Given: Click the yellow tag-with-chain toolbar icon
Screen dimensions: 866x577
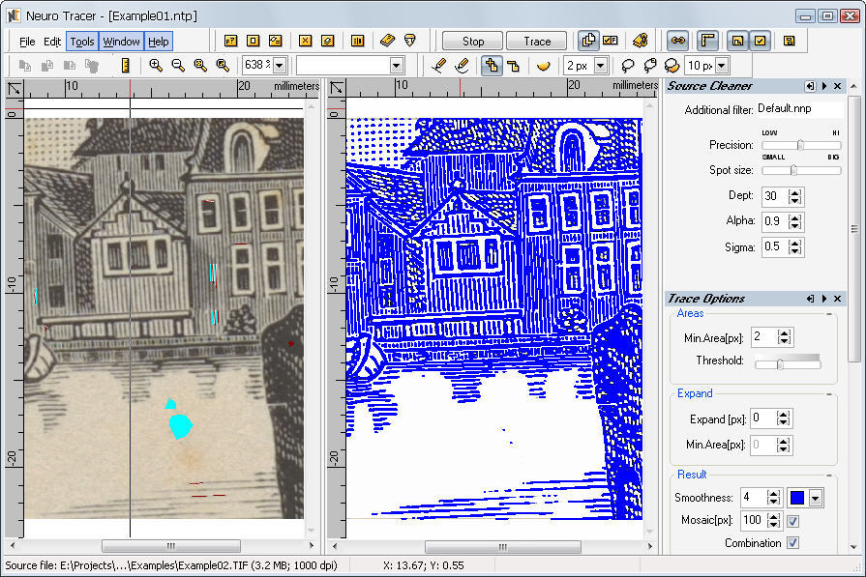Looking at the screenshot, I should [641, 41].
